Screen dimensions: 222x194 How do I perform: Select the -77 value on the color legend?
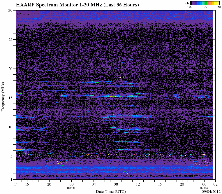coord(205,7)
